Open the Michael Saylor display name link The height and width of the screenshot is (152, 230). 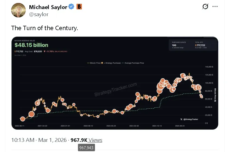pyautogui.click(x=48, y=7)
